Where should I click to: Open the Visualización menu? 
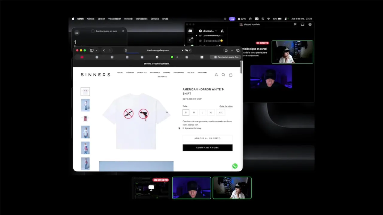coord(115,19)
